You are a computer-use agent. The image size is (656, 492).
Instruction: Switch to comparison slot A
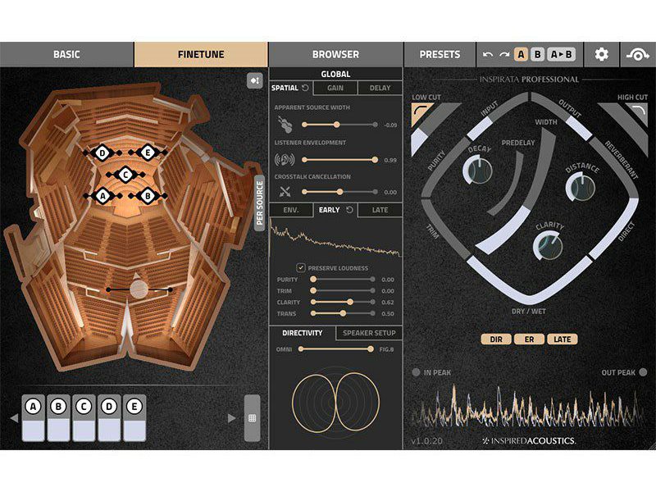521,54
